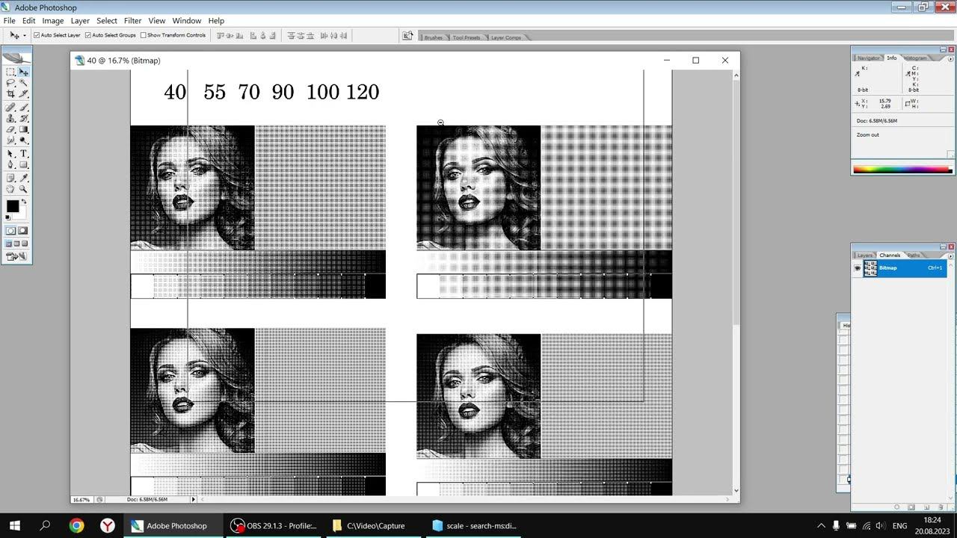Viewport: 957px width, 538px height.
Task: Open the Image menu
Action: 52,20
